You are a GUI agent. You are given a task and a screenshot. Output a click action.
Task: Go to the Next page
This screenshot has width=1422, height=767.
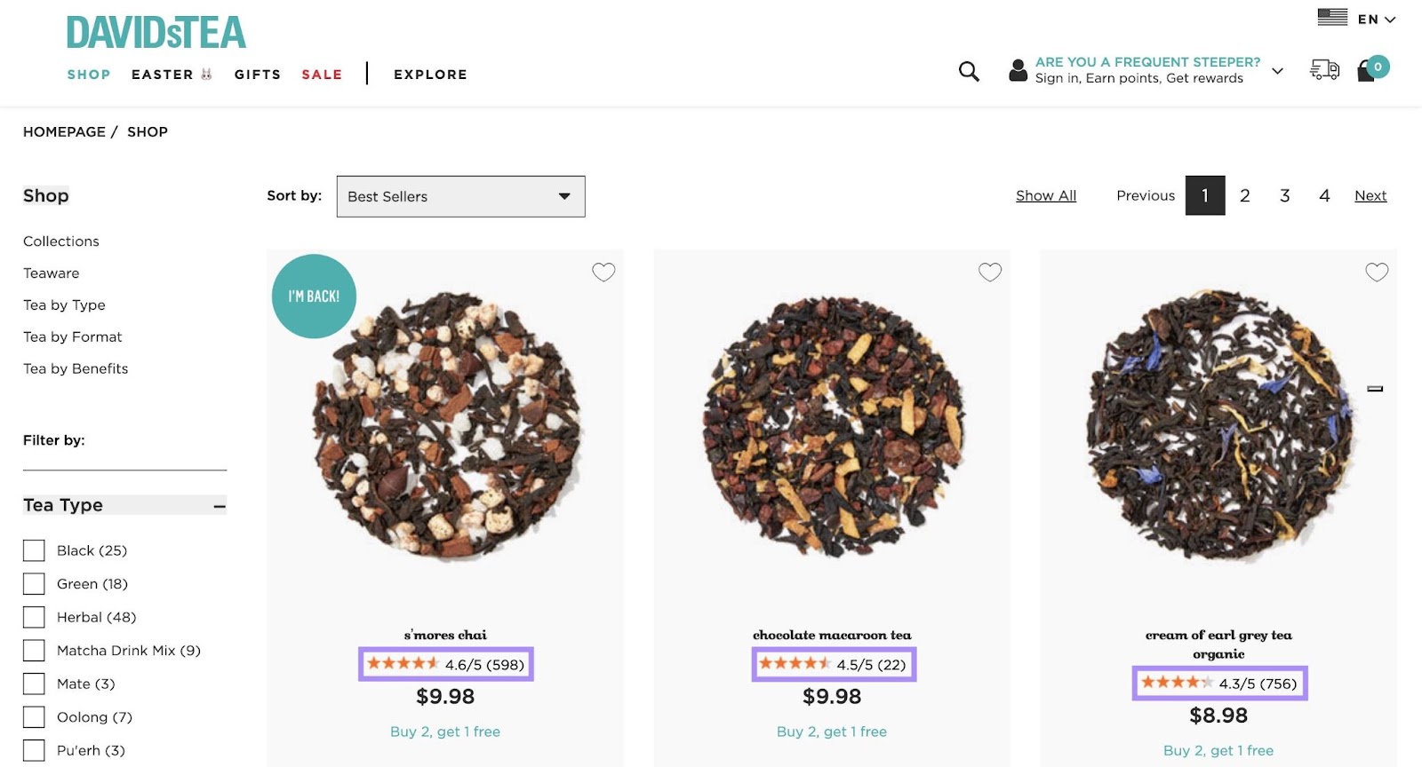pyautogui.click(x=1370, y=195)
